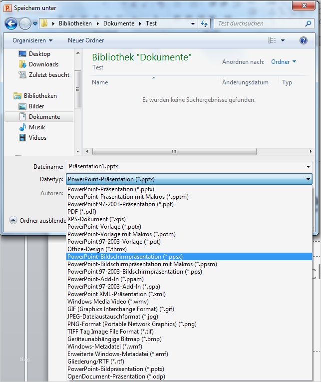Choose PowerPoint 97-2003-Add-In (*.ppa)
321x382 pixels.
(189, 287)
